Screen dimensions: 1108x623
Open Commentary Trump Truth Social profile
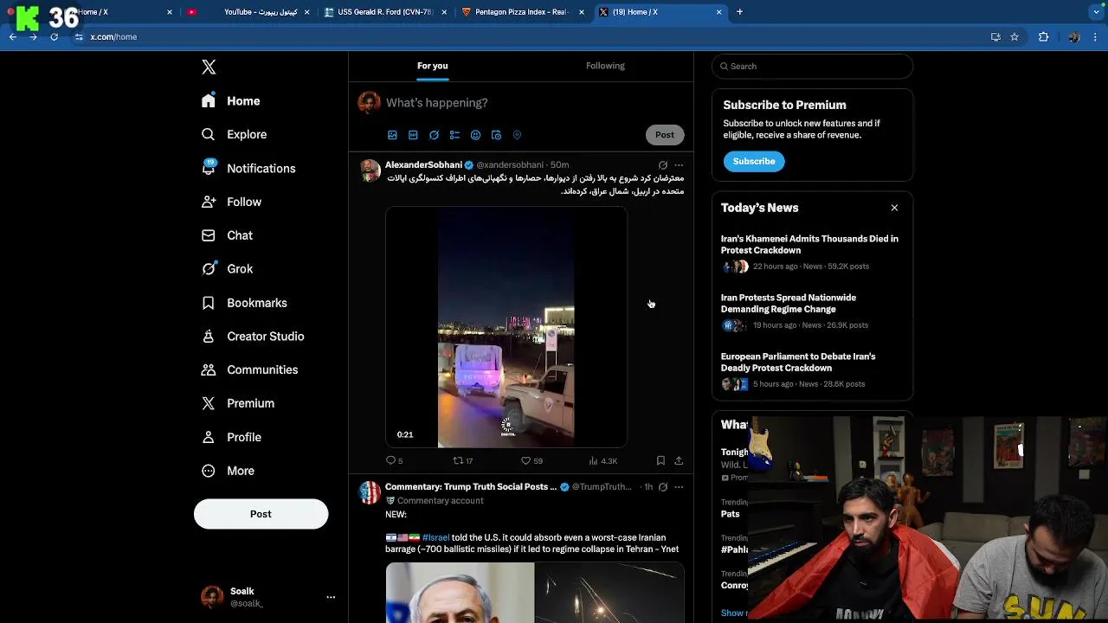(x=471, y=487)
